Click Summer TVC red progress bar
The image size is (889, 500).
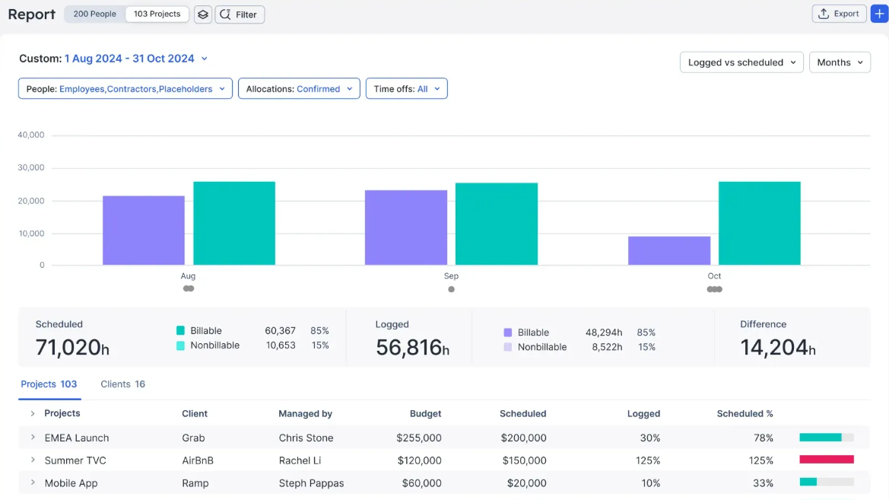[x=827, y=460]
